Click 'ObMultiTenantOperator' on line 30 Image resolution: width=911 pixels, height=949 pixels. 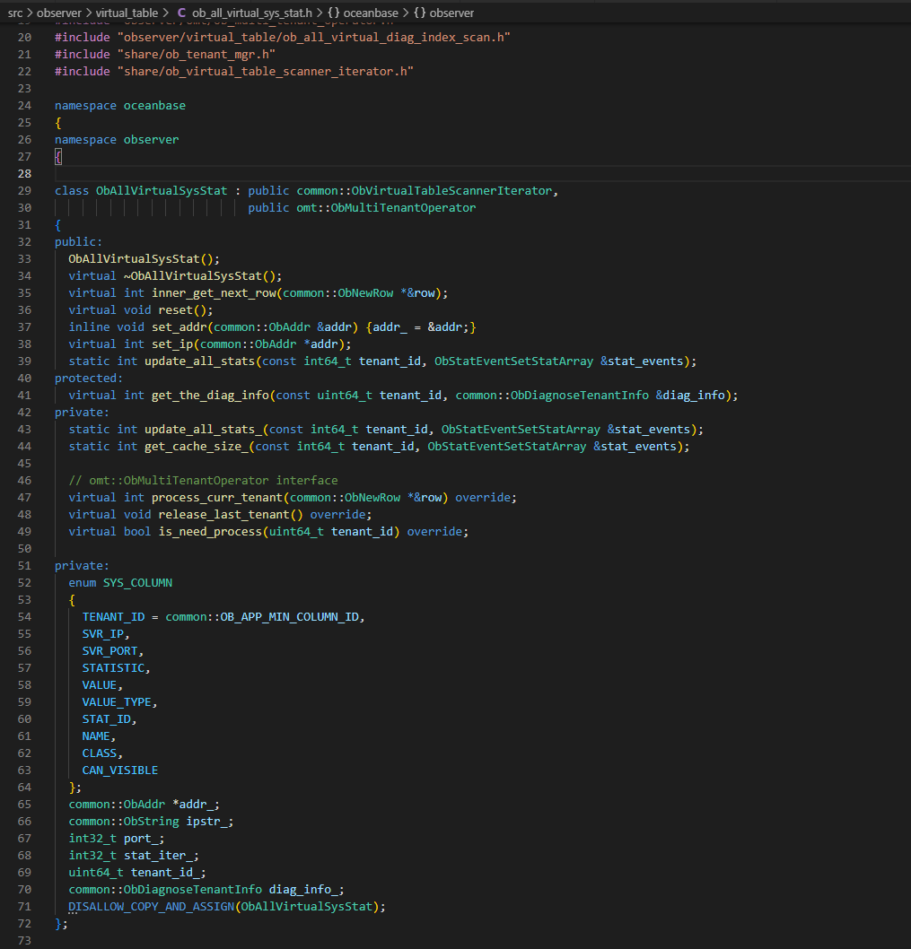pos(403,207)
